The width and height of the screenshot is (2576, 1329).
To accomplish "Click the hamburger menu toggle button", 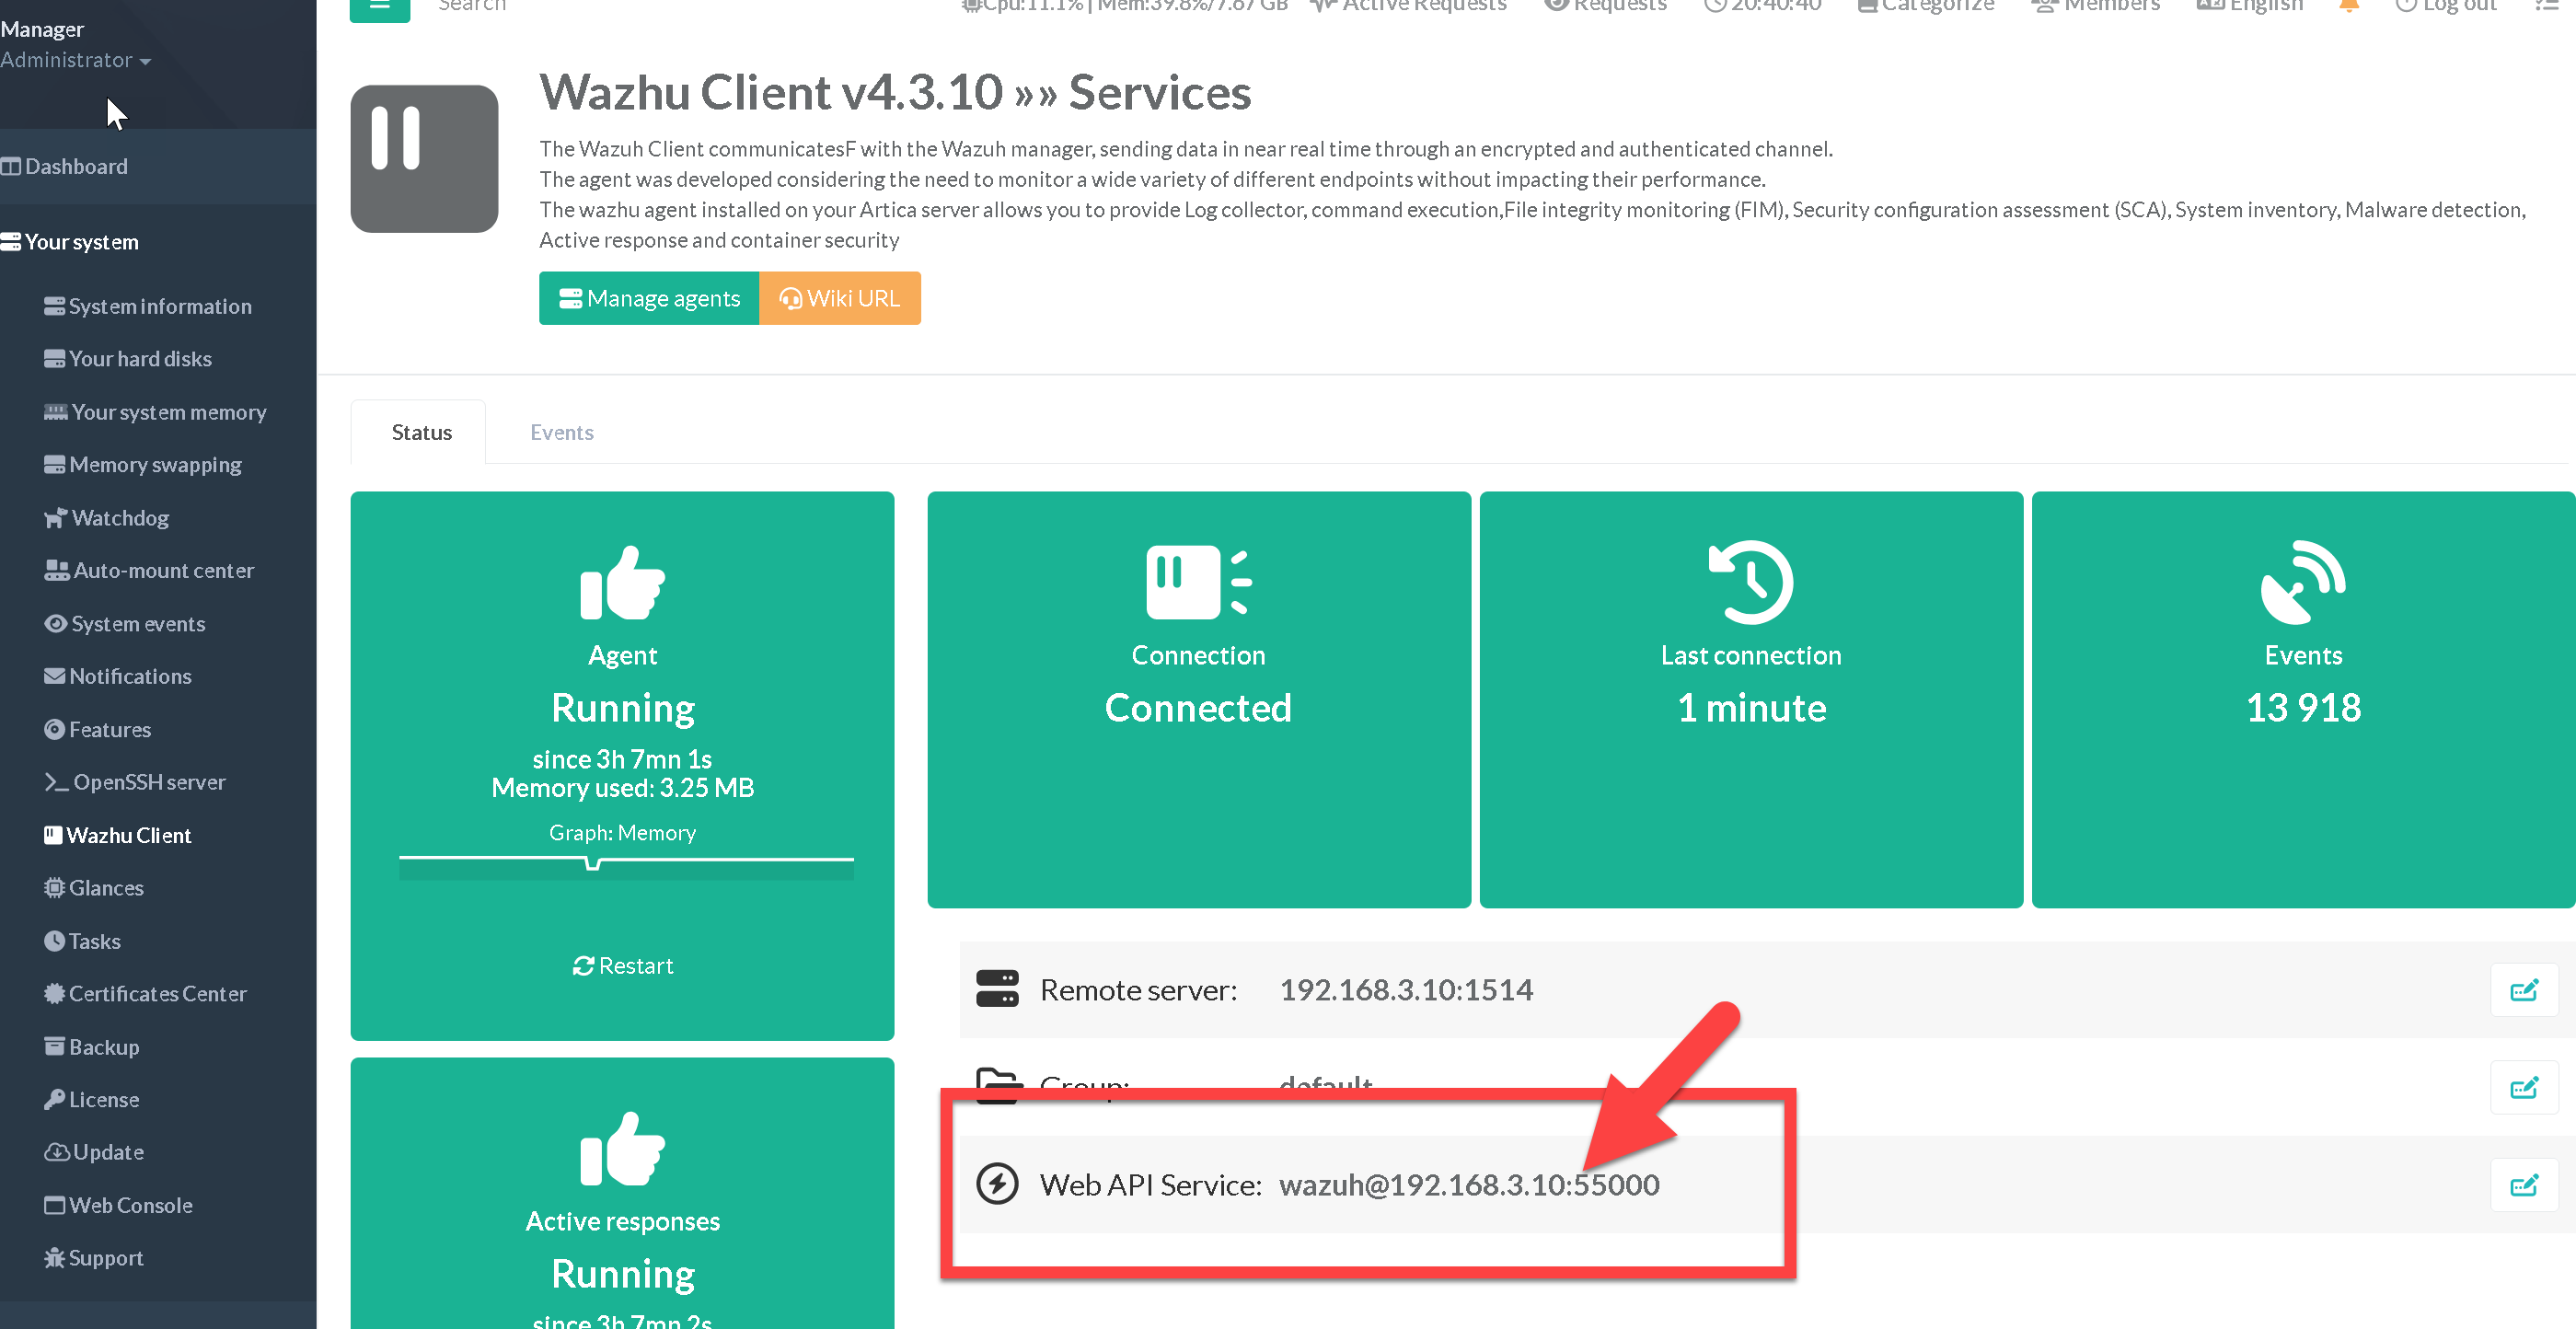I will (x=379, y=8).
